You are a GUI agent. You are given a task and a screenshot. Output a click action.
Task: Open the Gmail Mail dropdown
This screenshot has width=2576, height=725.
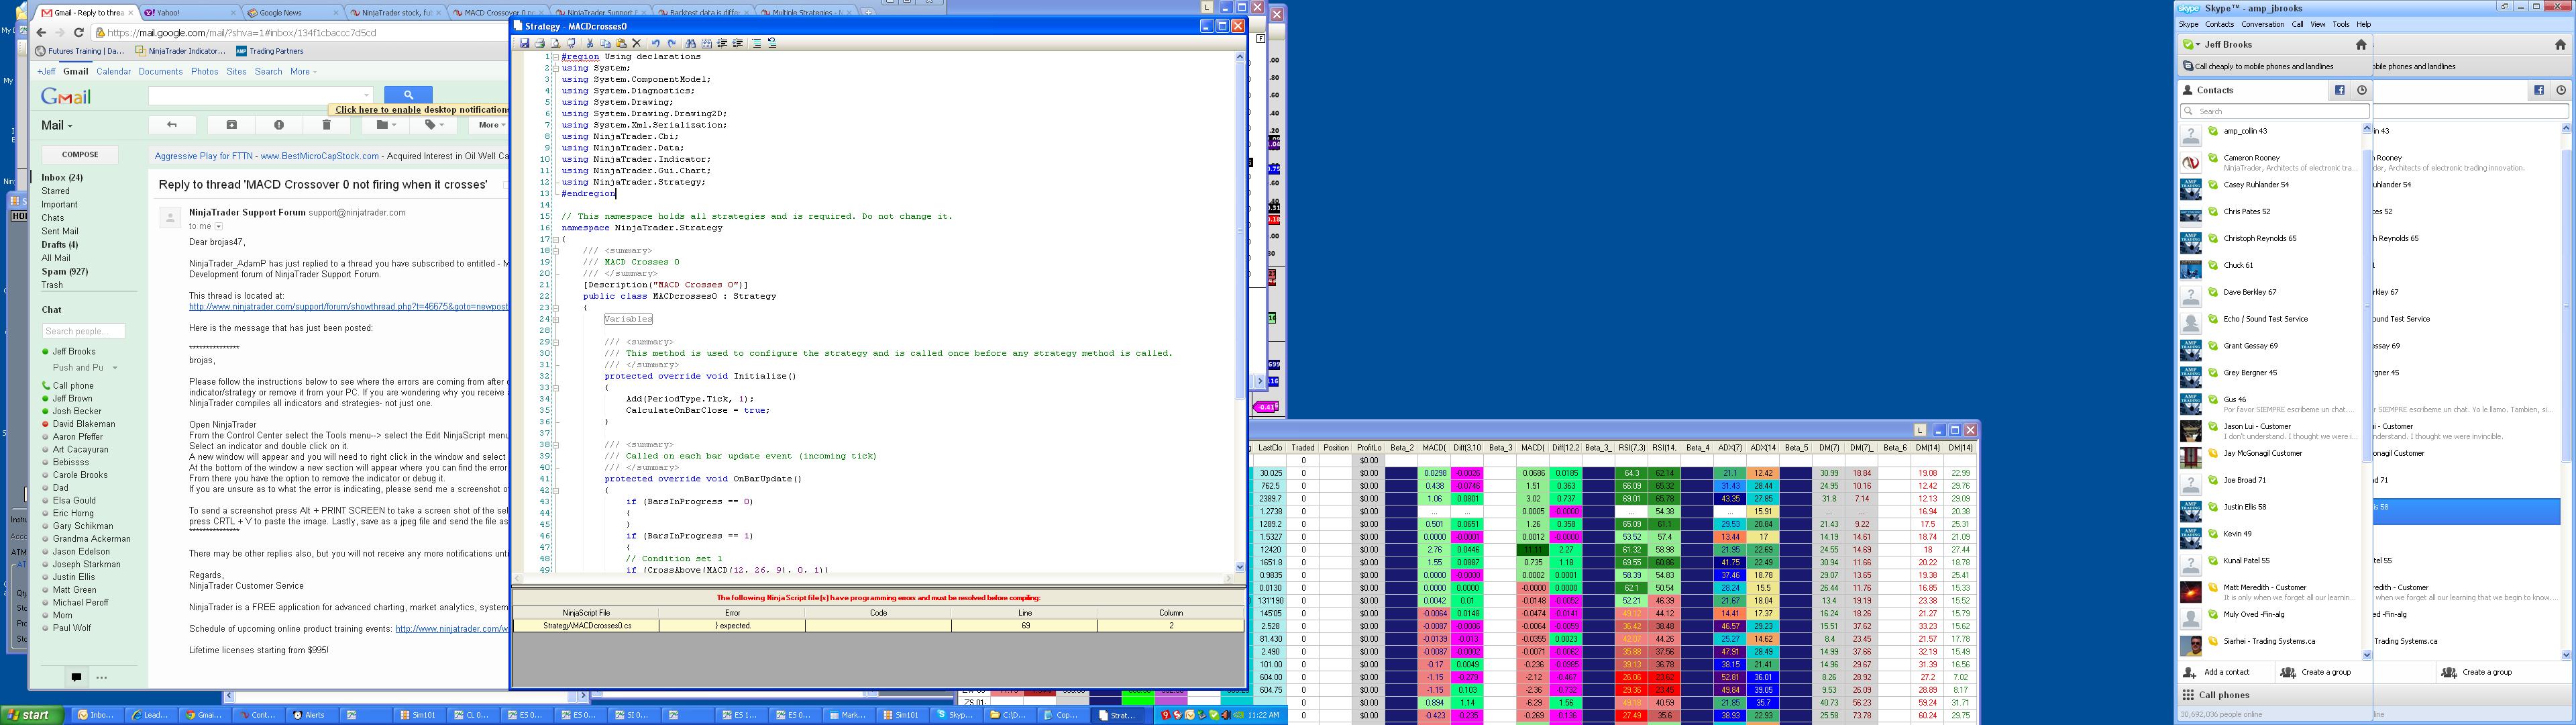point(57,125)
